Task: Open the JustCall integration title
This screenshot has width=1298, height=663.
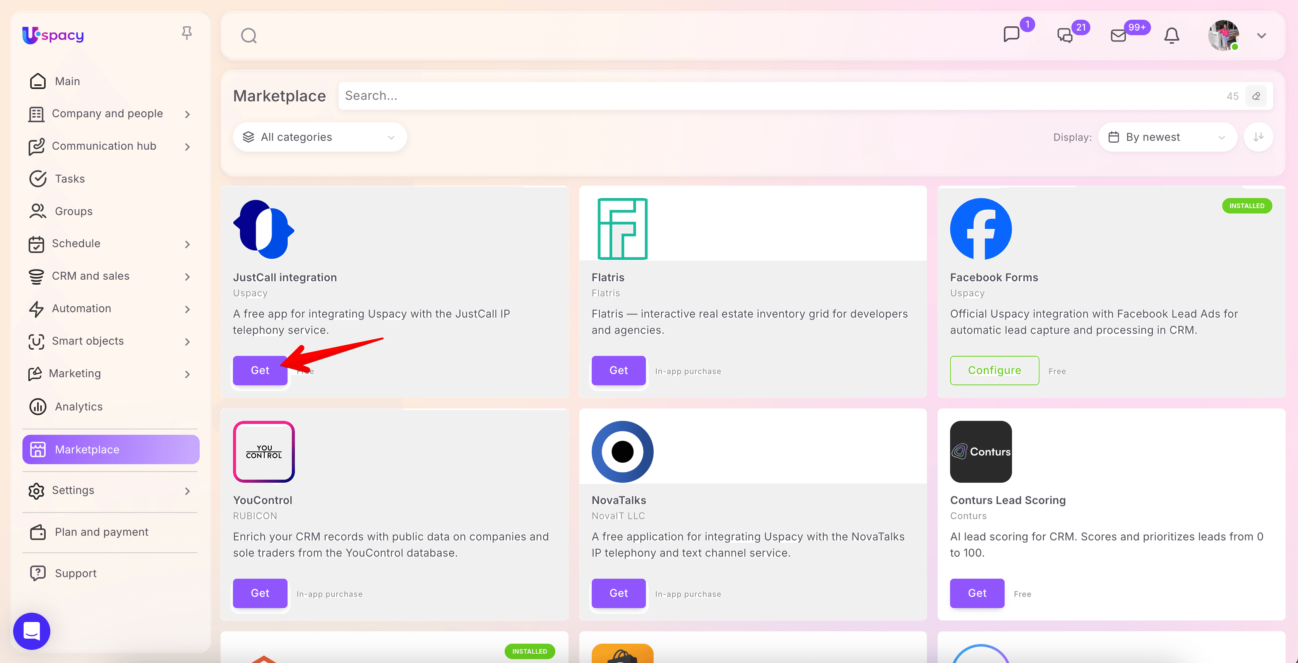Action: [x=285, y=277]
